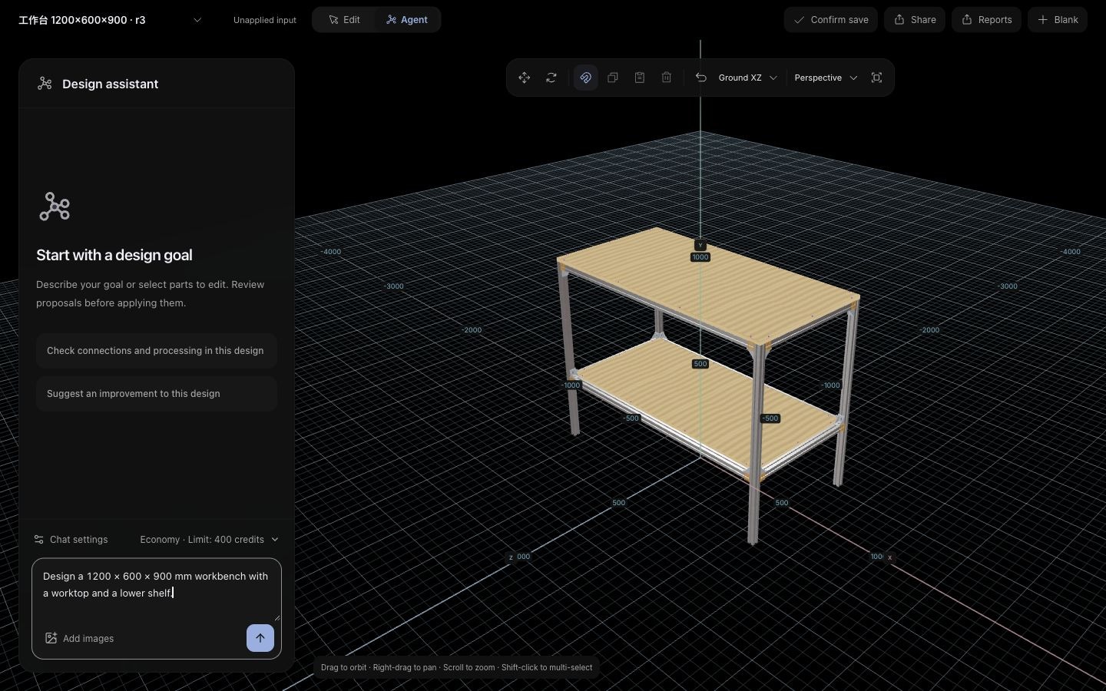The image size is (1106, 691).
Task: Click Confirm save button
Action: (831, 20)
